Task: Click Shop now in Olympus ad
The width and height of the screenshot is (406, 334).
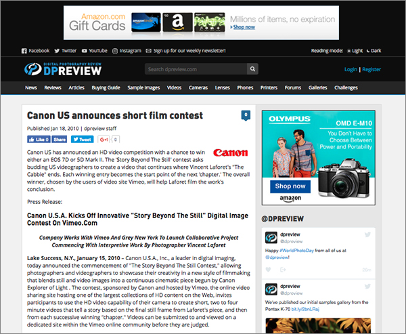Action: pos(290,186)
